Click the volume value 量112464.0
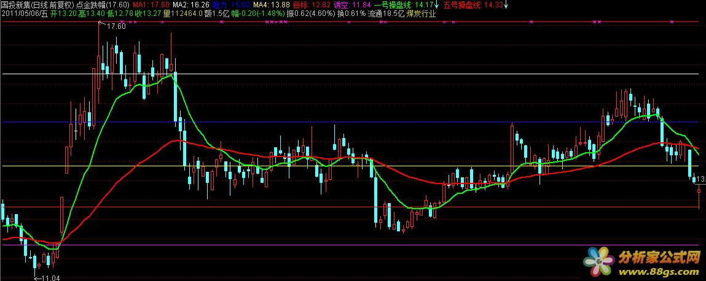The width and height of the screenshot is (706, 281). pyautogui.click(x=183, y=14)
